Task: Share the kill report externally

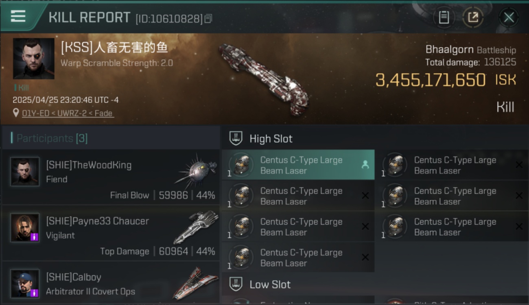Action: click(473, 17)
